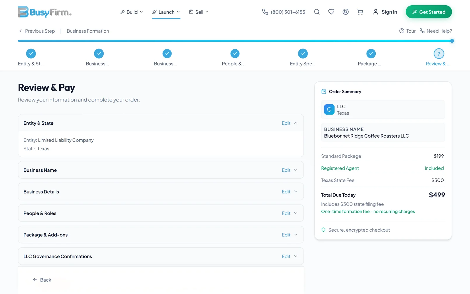Click the Business Formation breadcrumb
The height and width of the screenshot is (294, 470).
(88, 31)
